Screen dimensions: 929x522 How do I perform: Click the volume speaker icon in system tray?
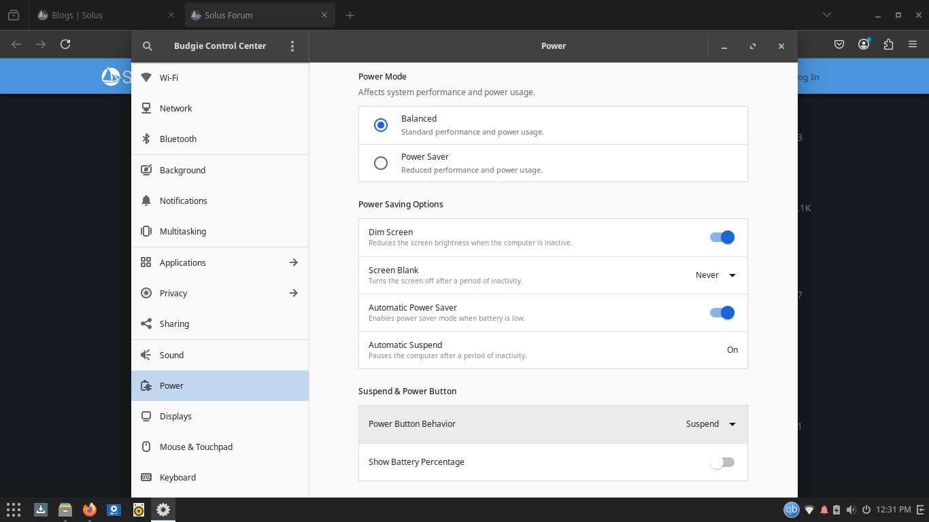851,510
